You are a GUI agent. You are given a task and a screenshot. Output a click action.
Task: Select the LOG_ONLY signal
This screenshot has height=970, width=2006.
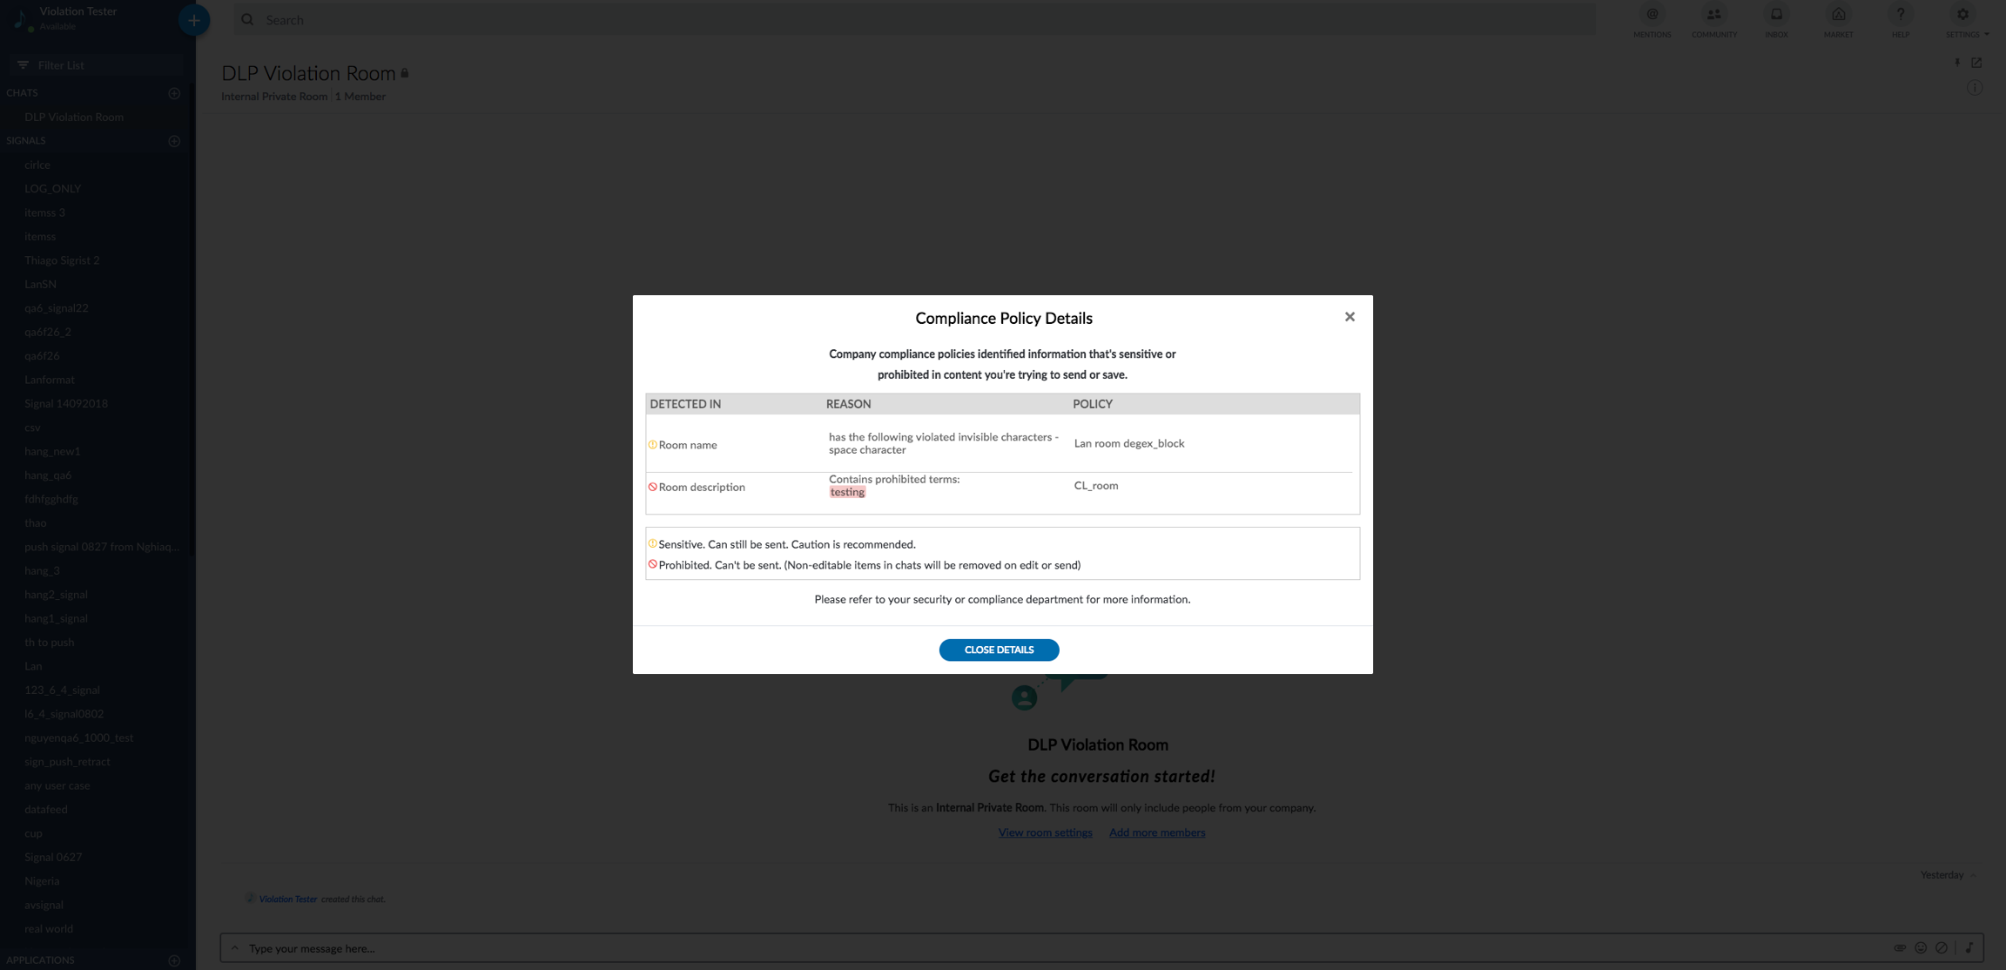pos(52,188)
